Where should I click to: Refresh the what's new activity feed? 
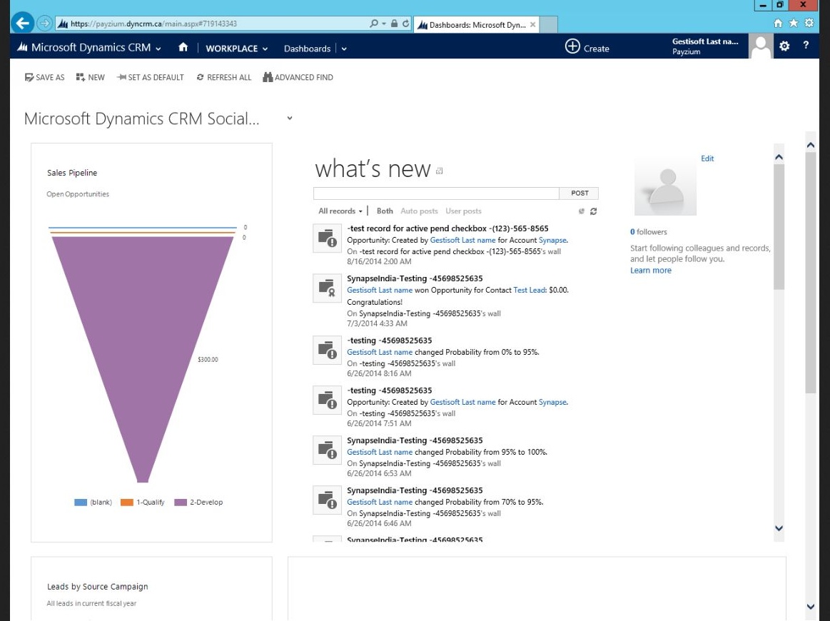(593, 211)
